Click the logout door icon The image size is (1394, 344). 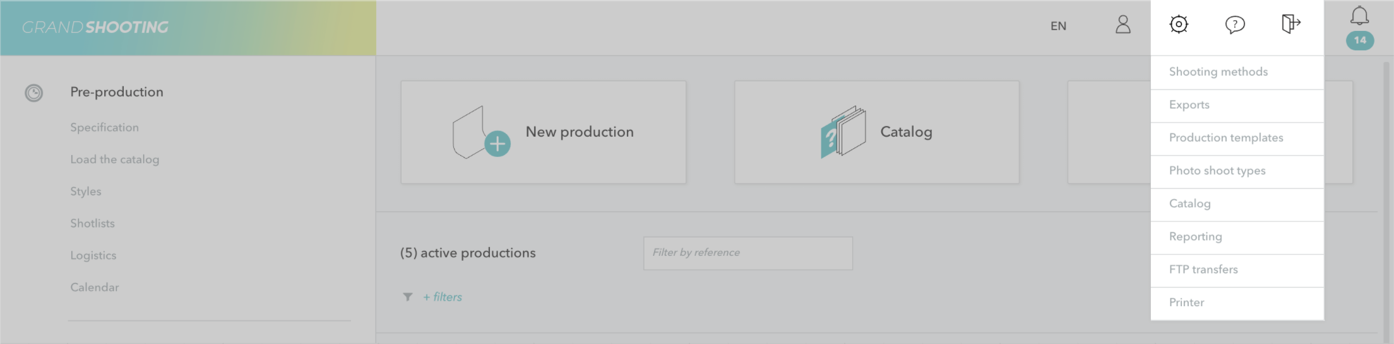click(x=1290, y=24)
